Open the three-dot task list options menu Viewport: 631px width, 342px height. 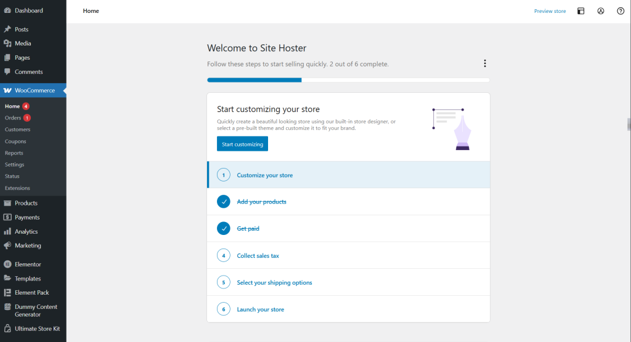click(484, 63)
